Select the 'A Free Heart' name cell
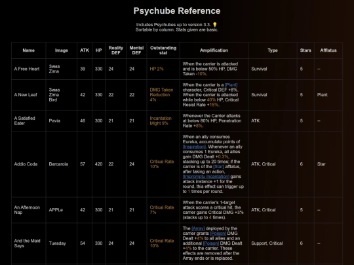Image resolution: width=354 pixels, height=265 pixels. tap(29, 69)
